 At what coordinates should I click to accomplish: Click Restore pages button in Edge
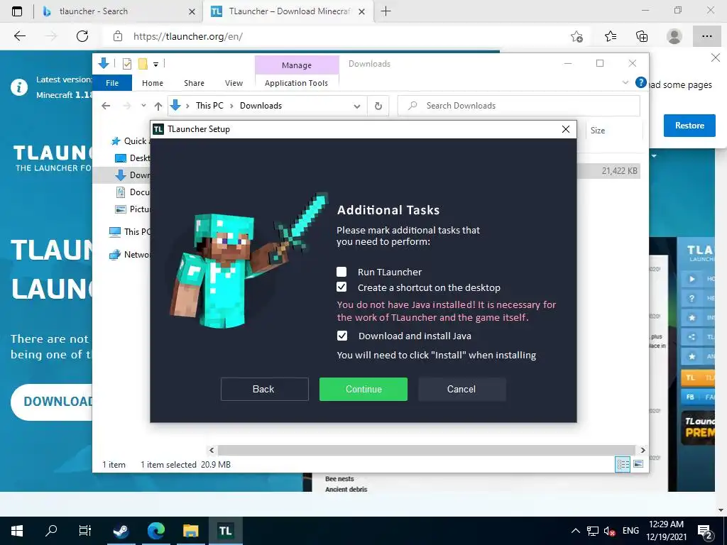coord(689,126)
